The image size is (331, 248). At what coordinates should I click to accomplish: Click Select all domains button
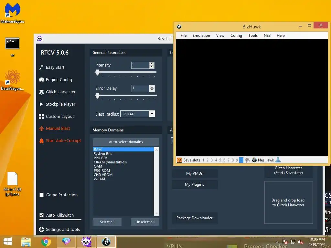(x=107, y=222)
